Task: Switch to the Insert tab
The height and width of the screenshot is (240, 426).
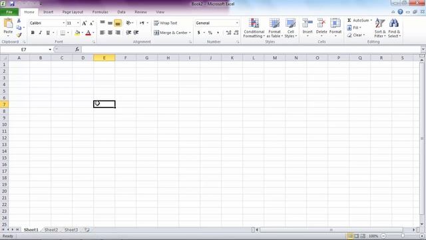Action: click(x=48, y=12)
